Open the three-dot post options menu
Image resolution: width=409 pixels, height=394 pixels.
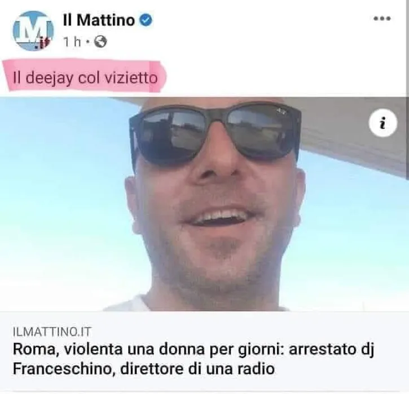coord(382,19)
